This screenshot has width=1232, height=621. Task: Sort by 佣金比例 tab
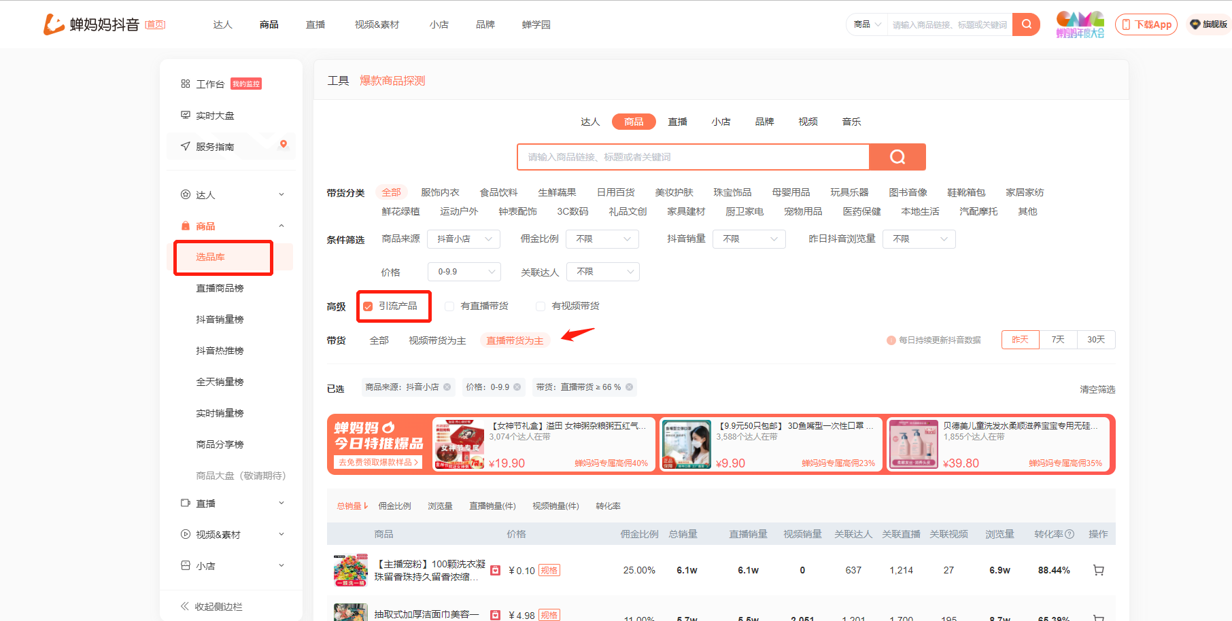[x=394, y=506]
